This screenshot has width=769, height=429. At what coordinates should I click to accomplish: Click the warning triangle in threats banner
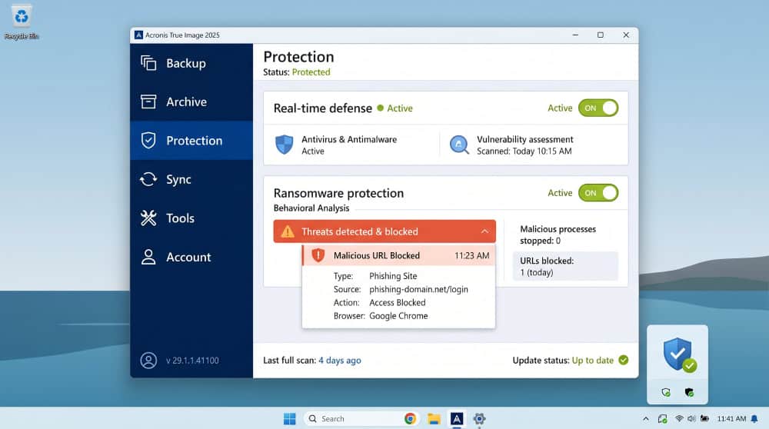(x=288, y=231)
